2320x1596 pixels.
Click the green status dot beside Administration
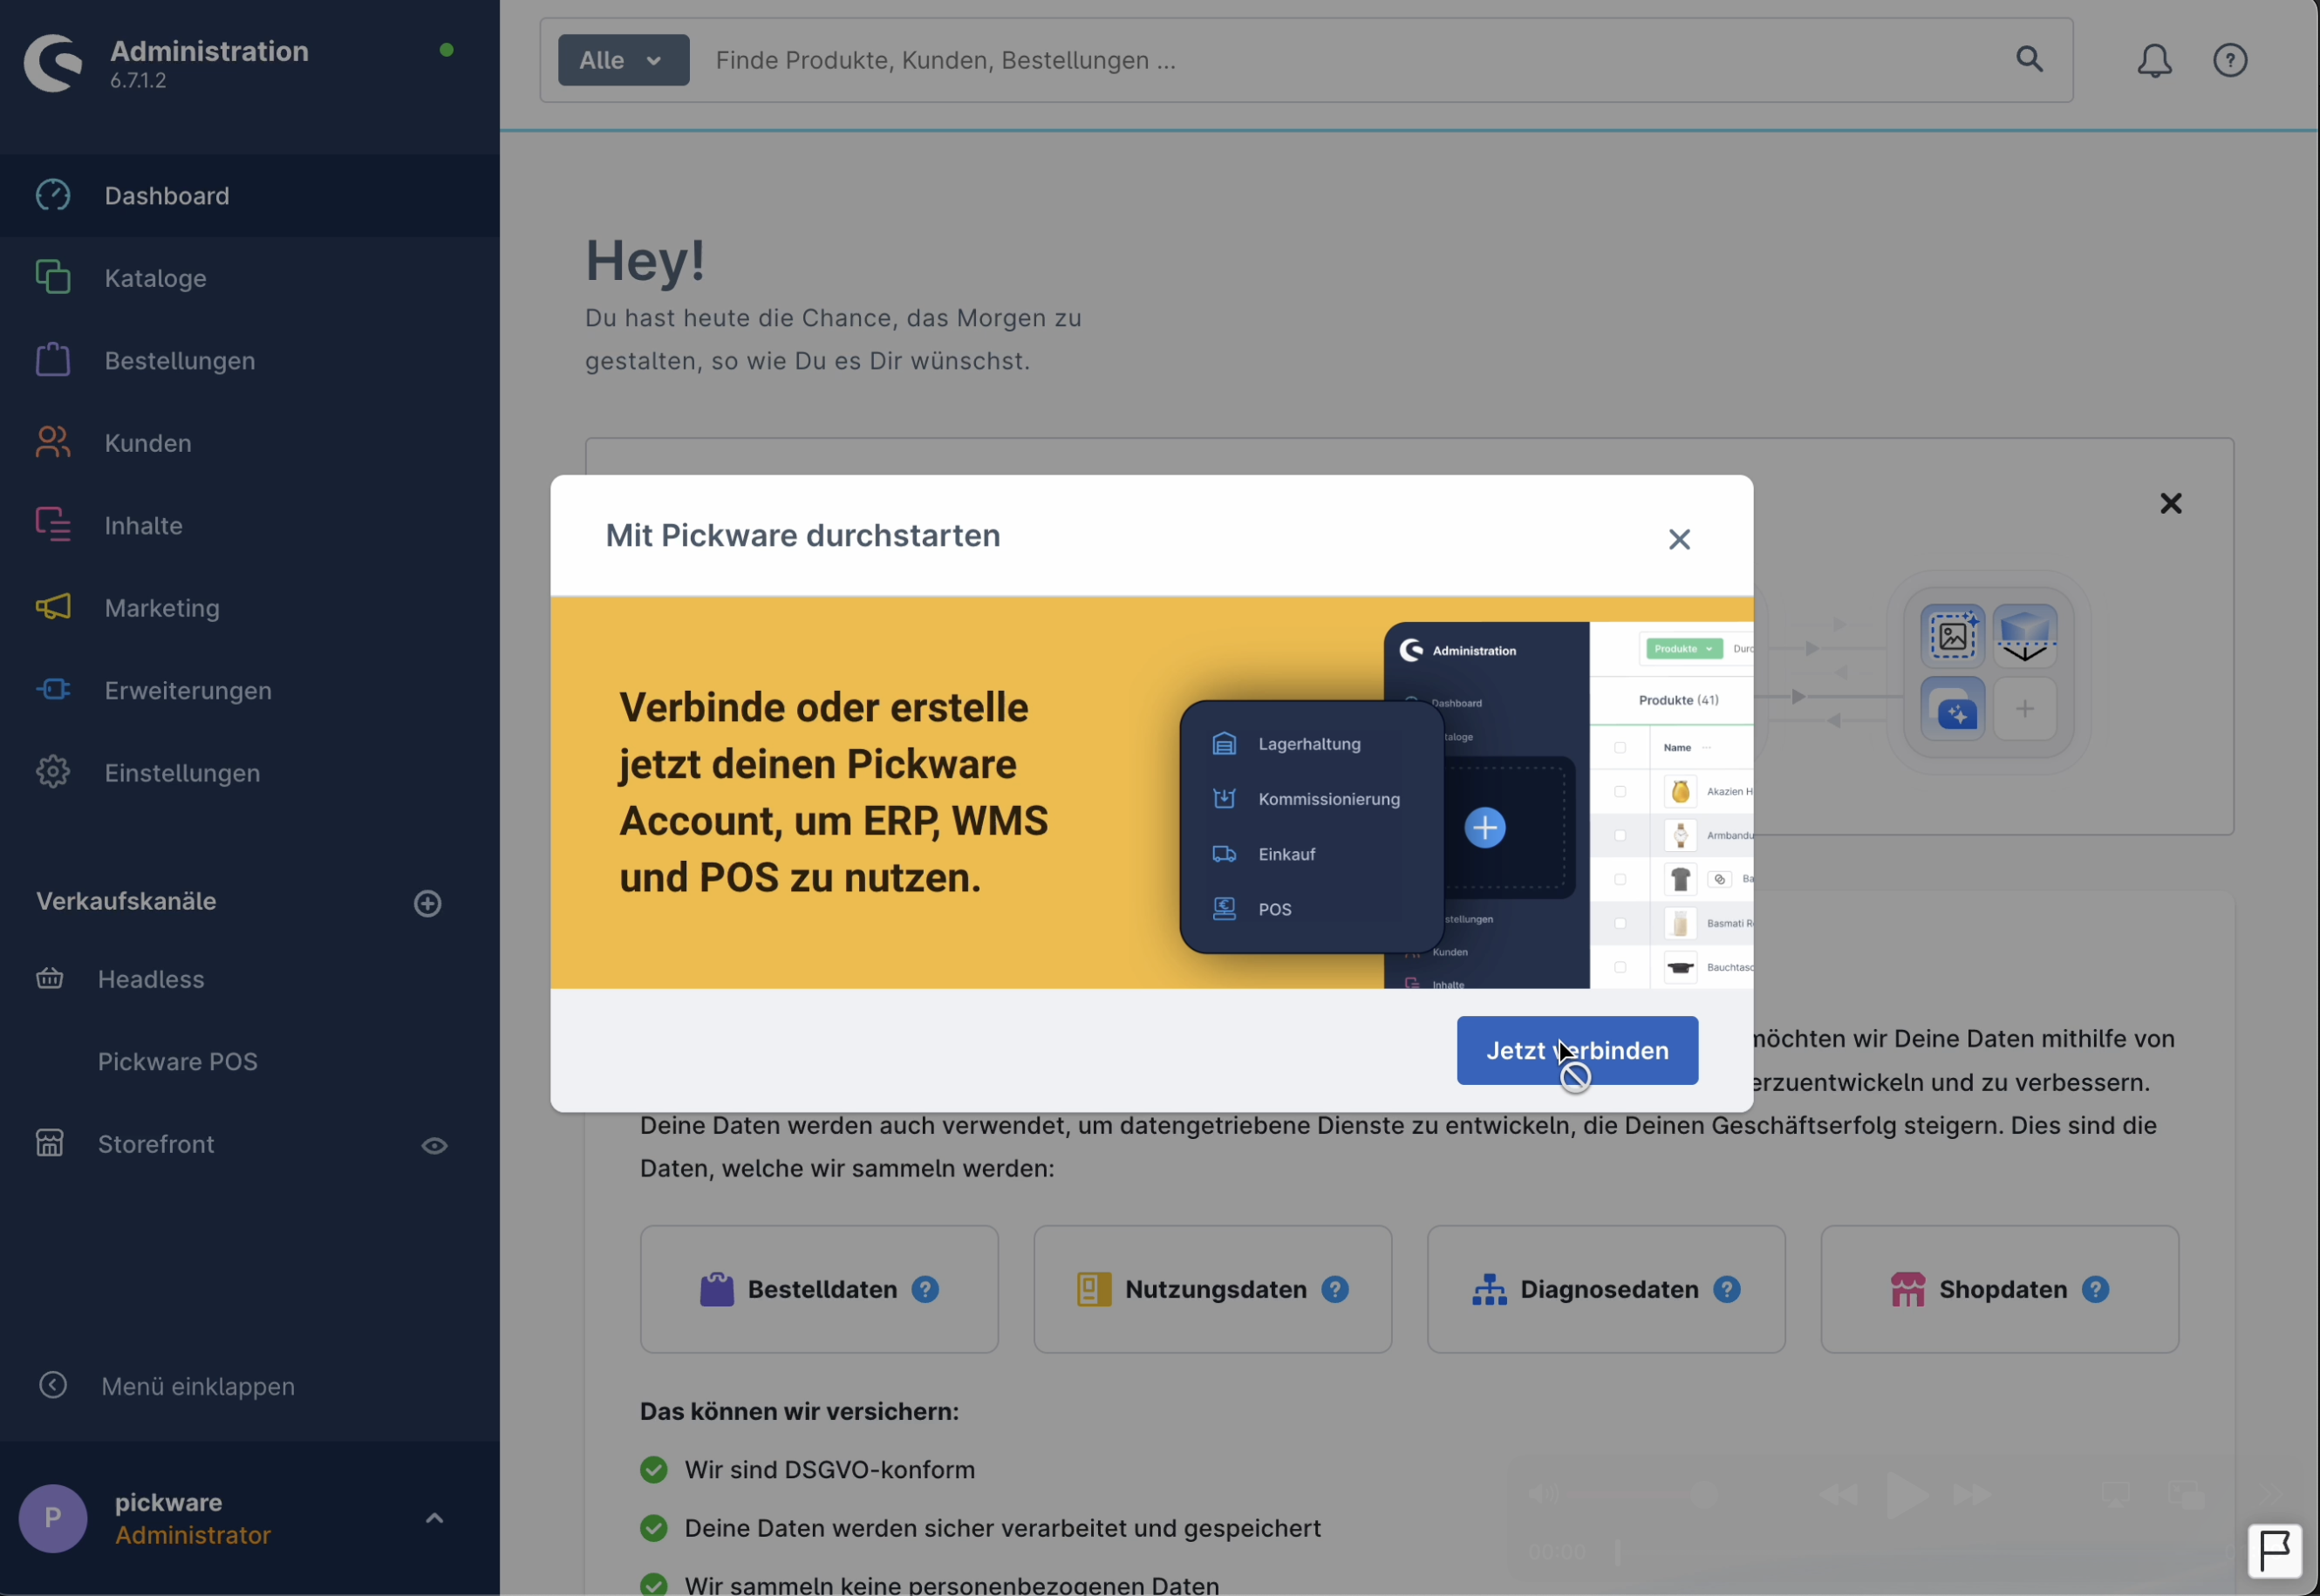coord(447,49)
